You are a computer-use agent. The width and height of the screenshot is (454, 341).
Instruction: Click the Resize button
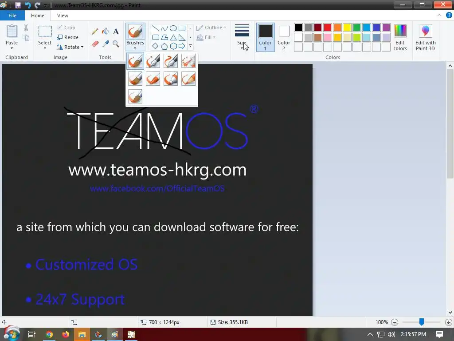[x=68, y=37]
